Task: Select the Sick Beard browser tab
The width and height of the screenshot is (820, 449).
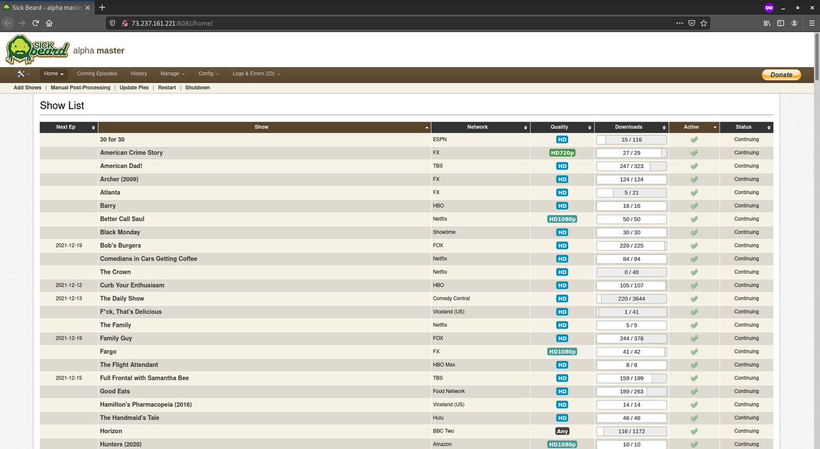Action: (x=46, y=7)
